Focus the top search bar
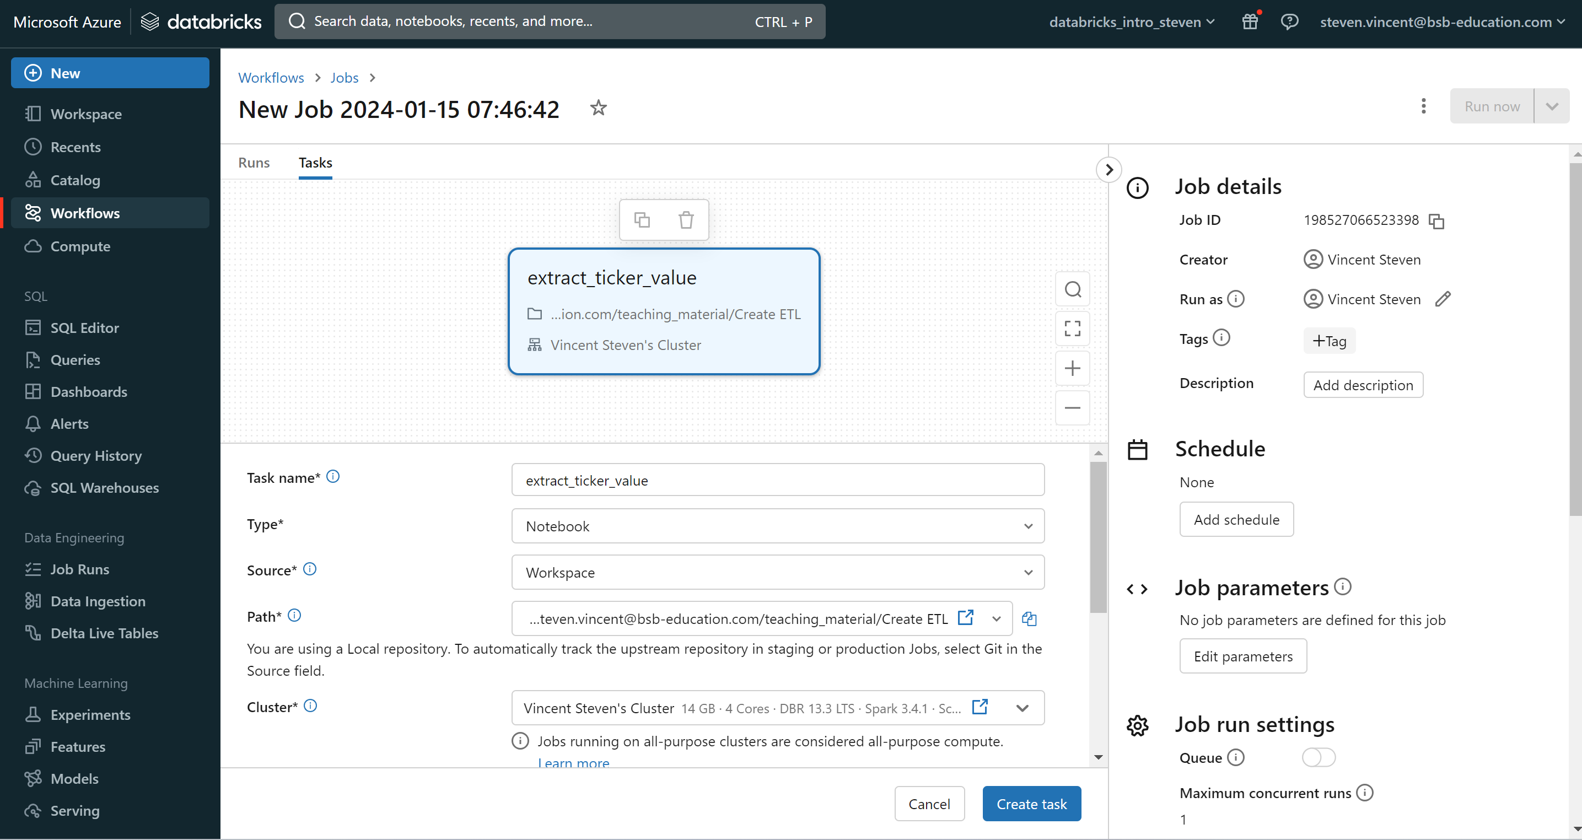The width and height of the screenshot is (1582, 840). pos(549,21)
